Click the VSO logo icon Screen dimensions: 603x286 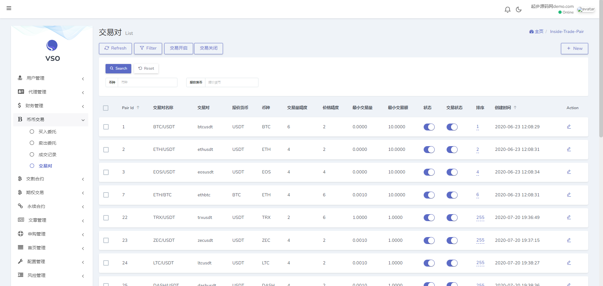click(x=52, y=46)
